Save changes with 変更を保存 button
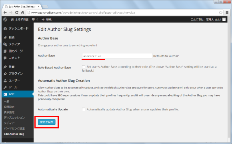232x144 pixels. [47, 122]
